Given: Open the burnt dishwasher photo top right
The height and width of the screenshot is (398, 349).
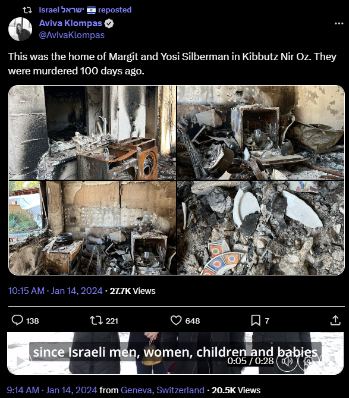Looking at the screenshot, I should click(x=261, y=133).
